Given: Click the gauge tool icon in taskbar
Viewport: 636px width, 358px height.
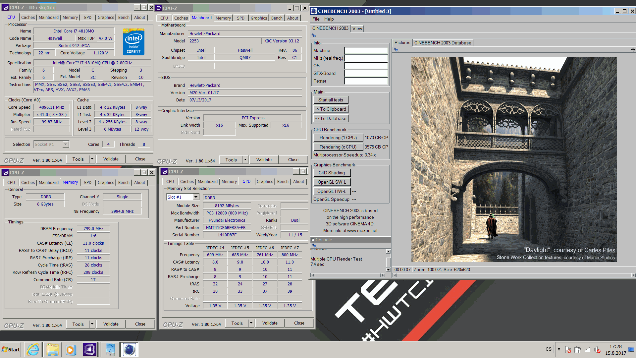Looking at the screenshot, I should (x=110, y=350).
